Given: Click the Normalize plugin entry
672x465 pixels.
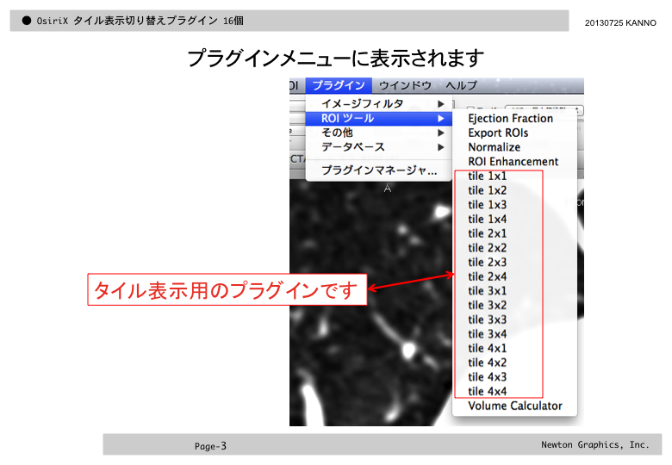Looking at the screenshot, I should [494, 147].
